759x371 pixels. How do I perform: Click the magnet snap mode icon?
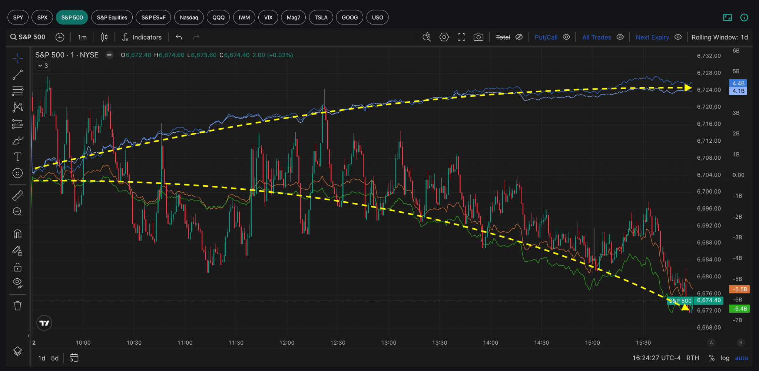pos(17,234)
